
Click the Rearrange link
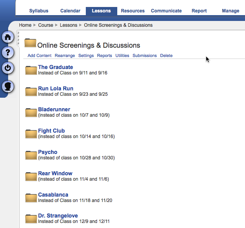point(65,55)
